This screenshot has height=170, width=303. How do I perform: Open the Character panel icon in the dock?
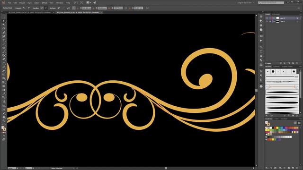[261, 71]
